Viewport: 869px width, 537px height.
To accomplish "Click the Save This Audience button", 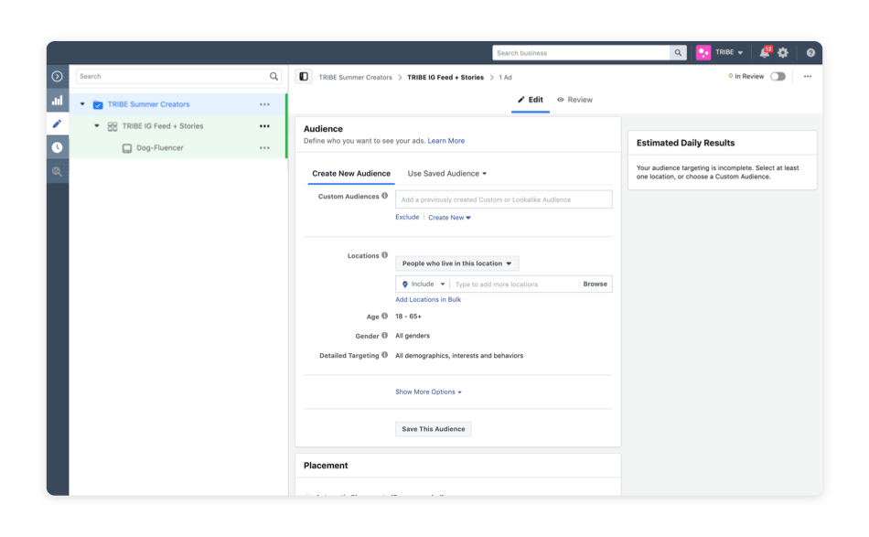I will (x=434, y=429).
